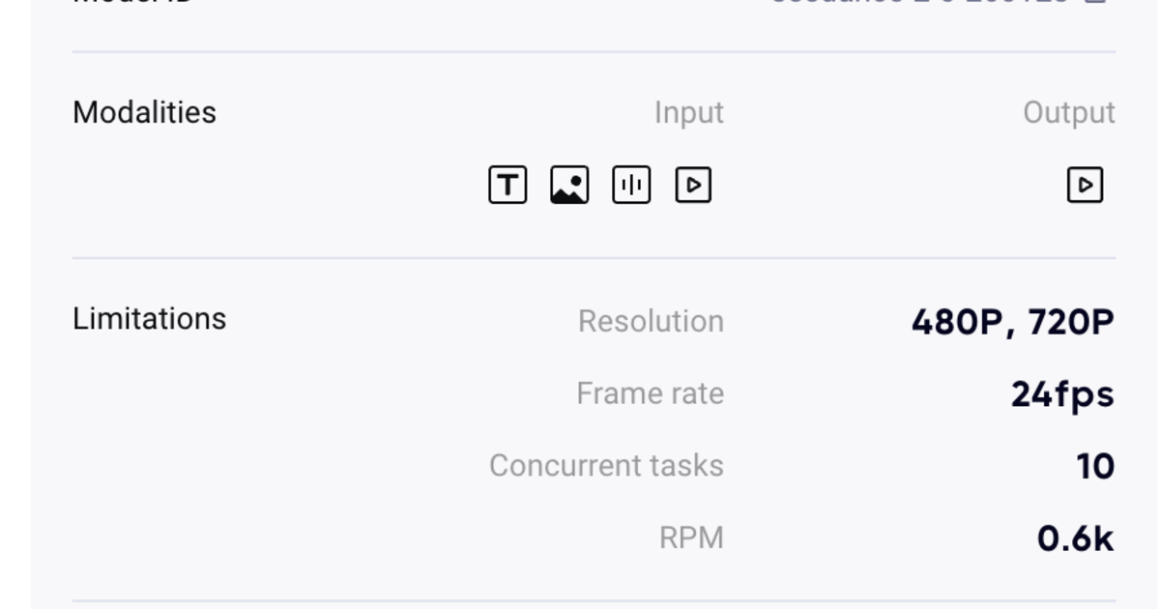Click the video output modality icon
1160x609 pixels.
(x=1085, y=185)
